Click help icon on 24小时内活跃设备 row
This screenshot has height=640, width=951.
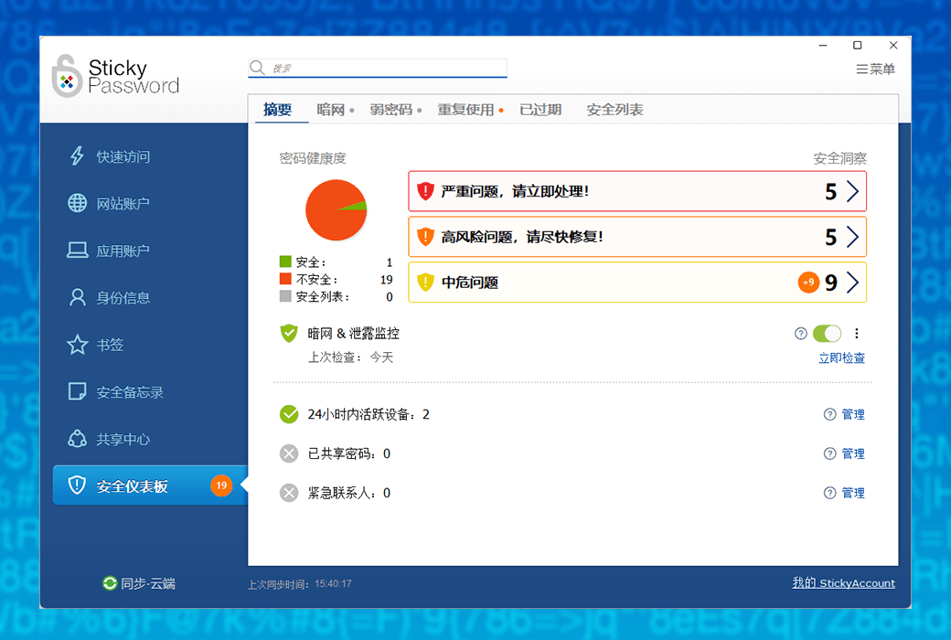pyautogui.click(x=829, y=414)
